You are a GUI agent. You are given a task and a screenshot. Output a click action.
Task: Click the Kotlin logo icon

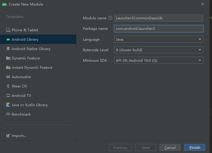click(x=8, y=105)
